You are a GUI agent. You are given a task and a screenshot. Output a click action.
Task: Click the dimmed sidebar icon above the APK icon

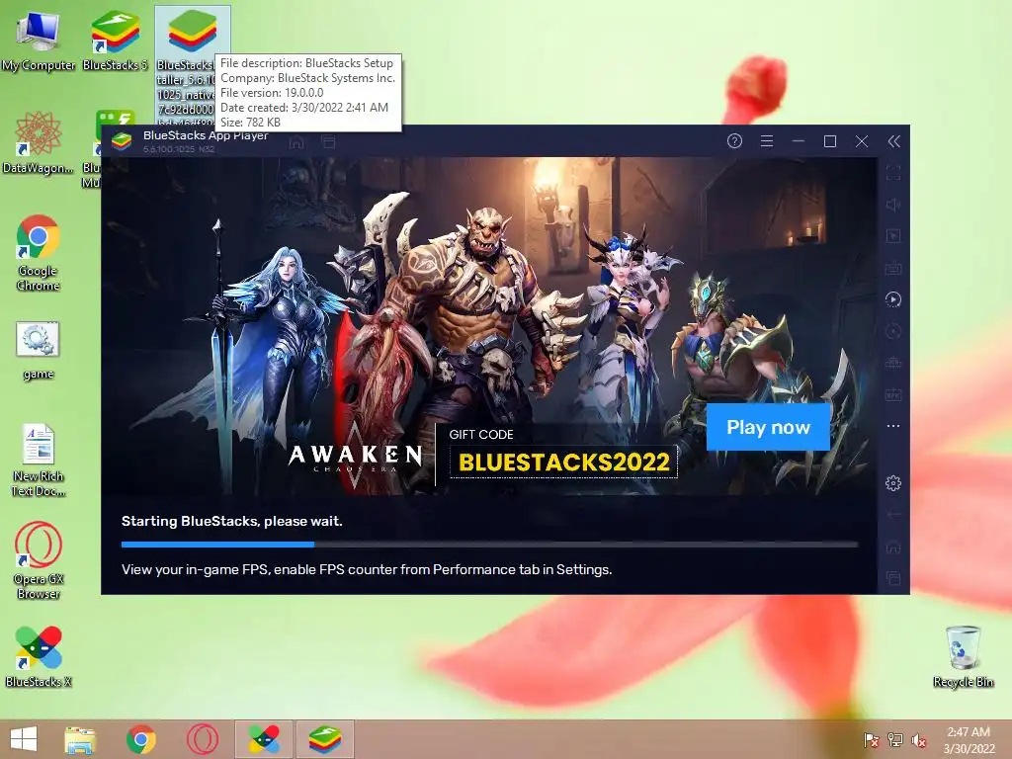click(x=893, y=363)
